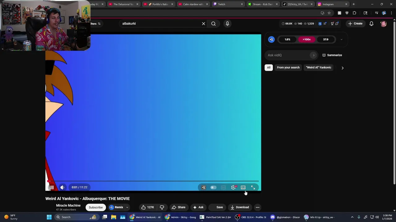This screenshot has height=222, width=396.
Task: Enter fullscreen mode
Action: click(253, 187)
